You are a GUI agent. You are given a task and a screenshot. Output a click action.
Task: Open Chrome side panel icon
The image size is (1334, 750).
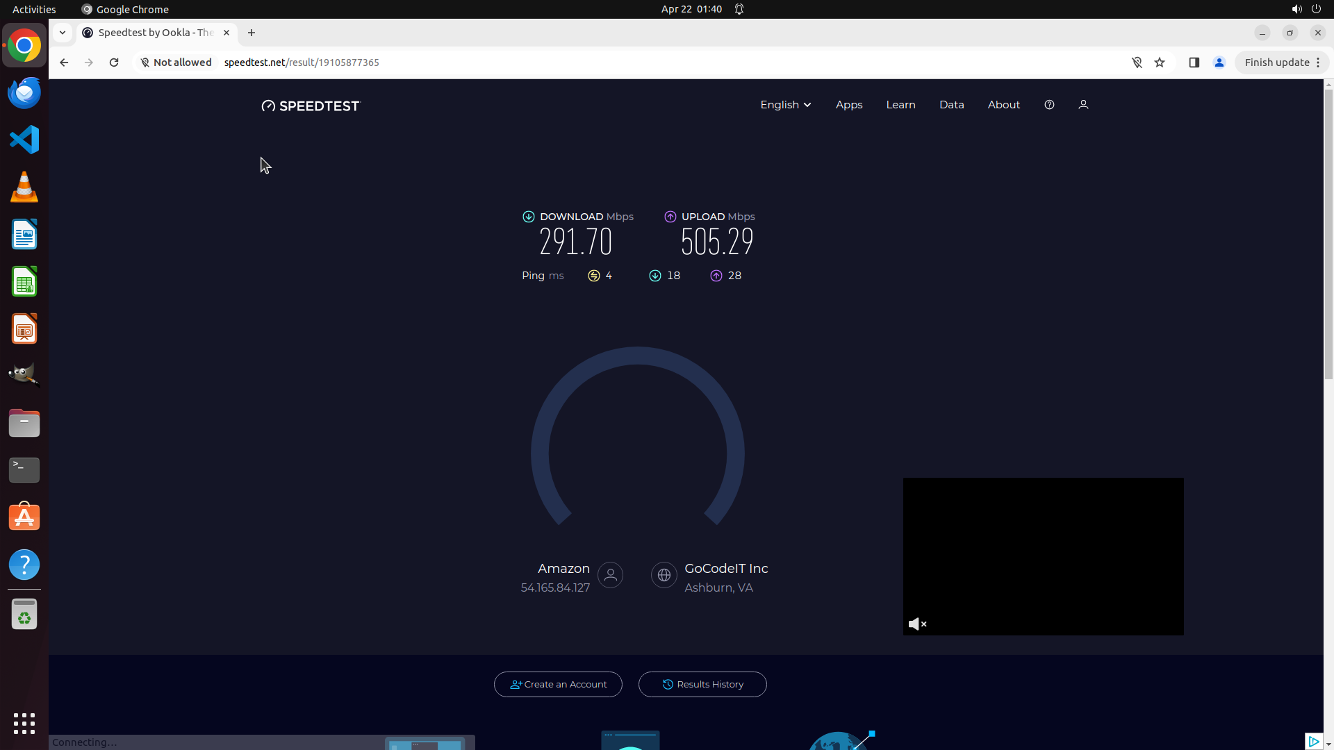(1194, 62)
